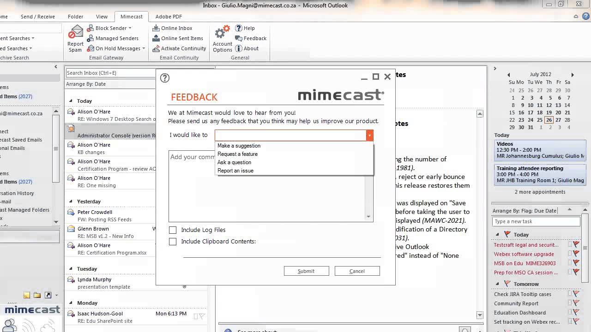
Task: Collapse Today group in task list
Action: [x=498, y=235]
